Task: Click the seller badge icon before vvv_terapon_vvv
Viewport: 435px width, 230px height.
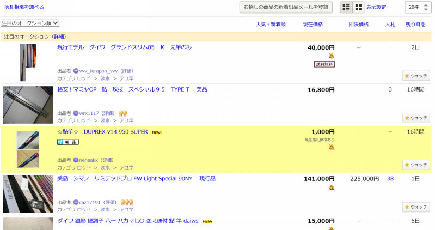Action: tap(76, 71)
